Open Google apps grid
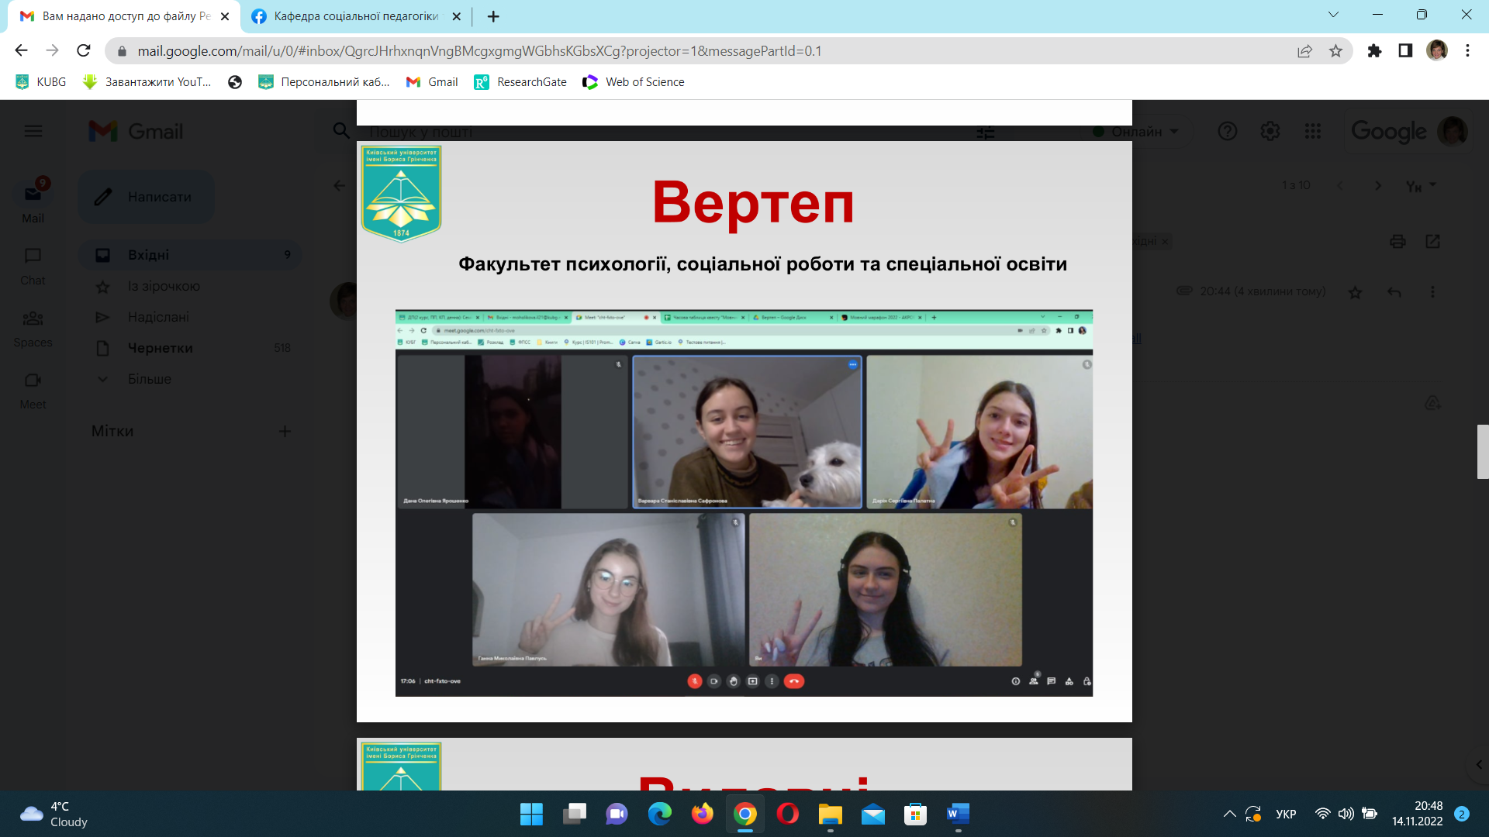This screenshot has height=837, width=1489. [1312, 131]
